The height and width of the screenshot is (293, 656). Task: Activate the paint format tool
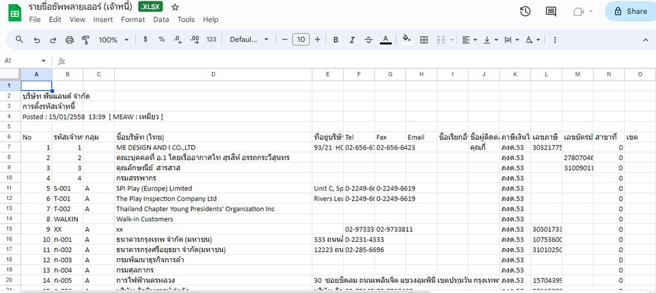click(x=86, y=40)
